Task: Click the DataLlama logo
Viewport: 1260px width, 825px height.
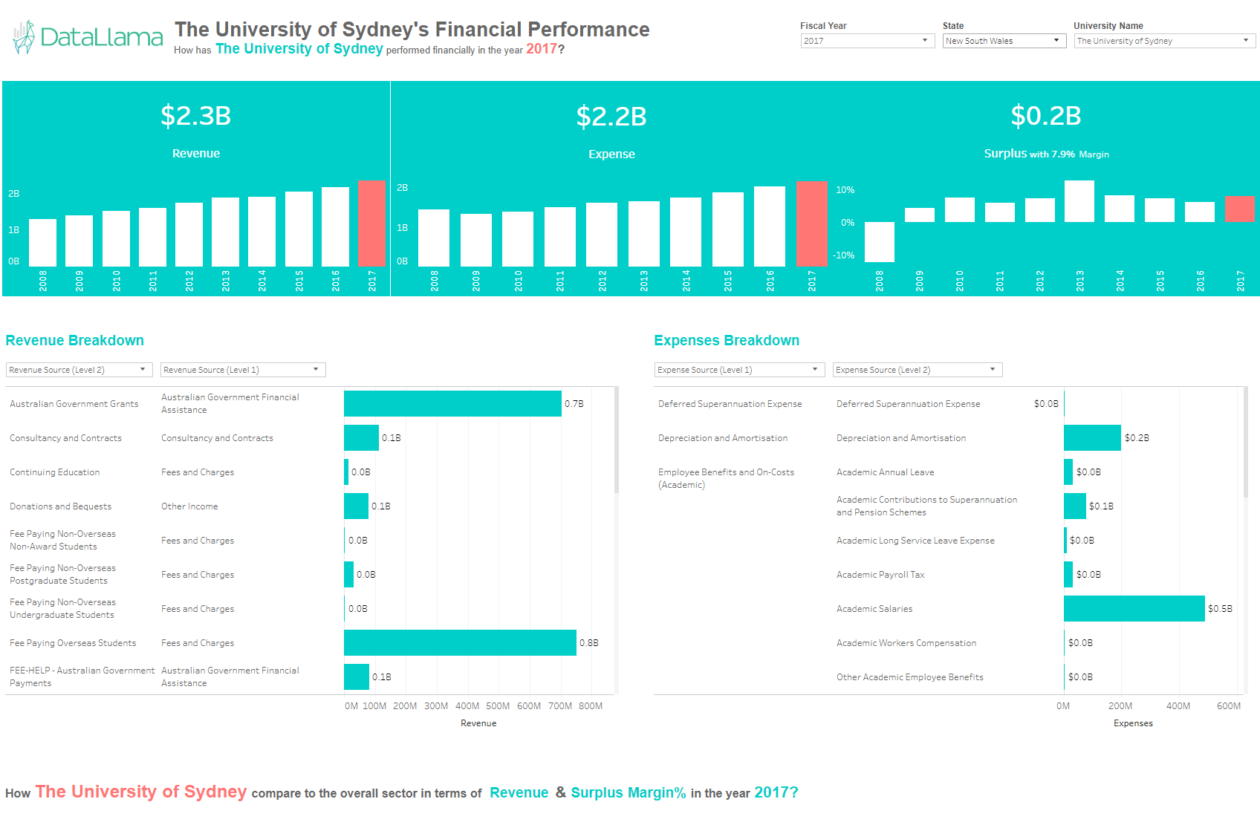Action: pyautogui.click(x=88, y=37)
